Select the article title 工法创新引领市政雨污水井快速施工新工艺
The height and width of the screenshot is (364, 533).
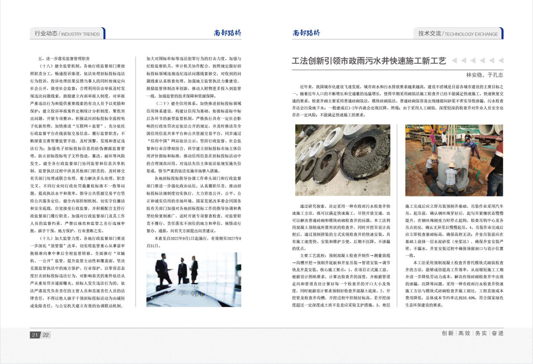pos(369,61)
